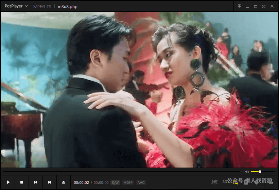Screen dimensions: 279x190
Task: Go to the previous track
Action: [36, 182]
